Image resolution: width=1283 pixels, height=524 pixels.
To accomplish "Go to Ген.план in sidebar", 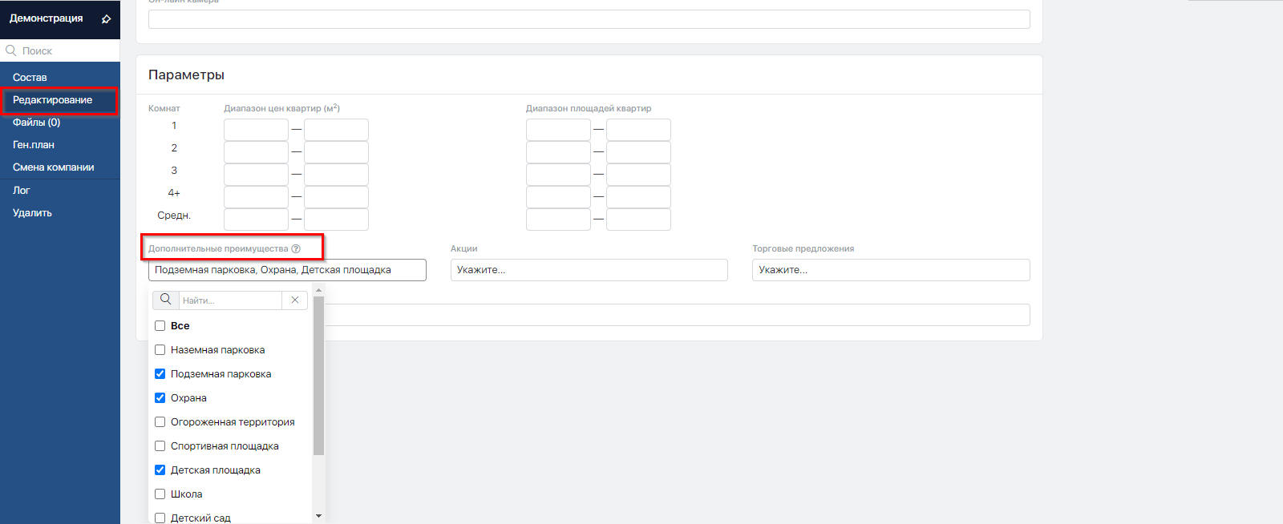I will coord(34,145).
